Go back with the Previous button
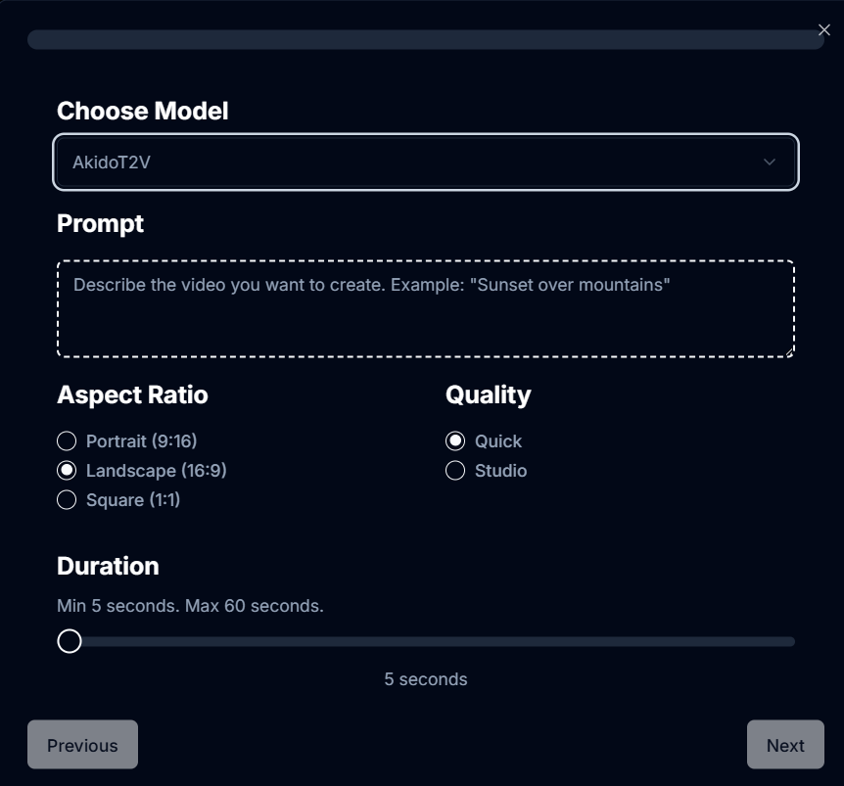Image resolution: width=844 pixels, height=786 pixels. 82,745
